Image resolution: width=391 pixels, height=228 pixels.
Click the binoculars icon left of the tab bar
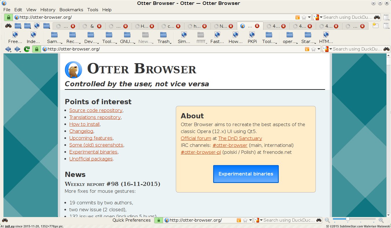tap(8, 26)
